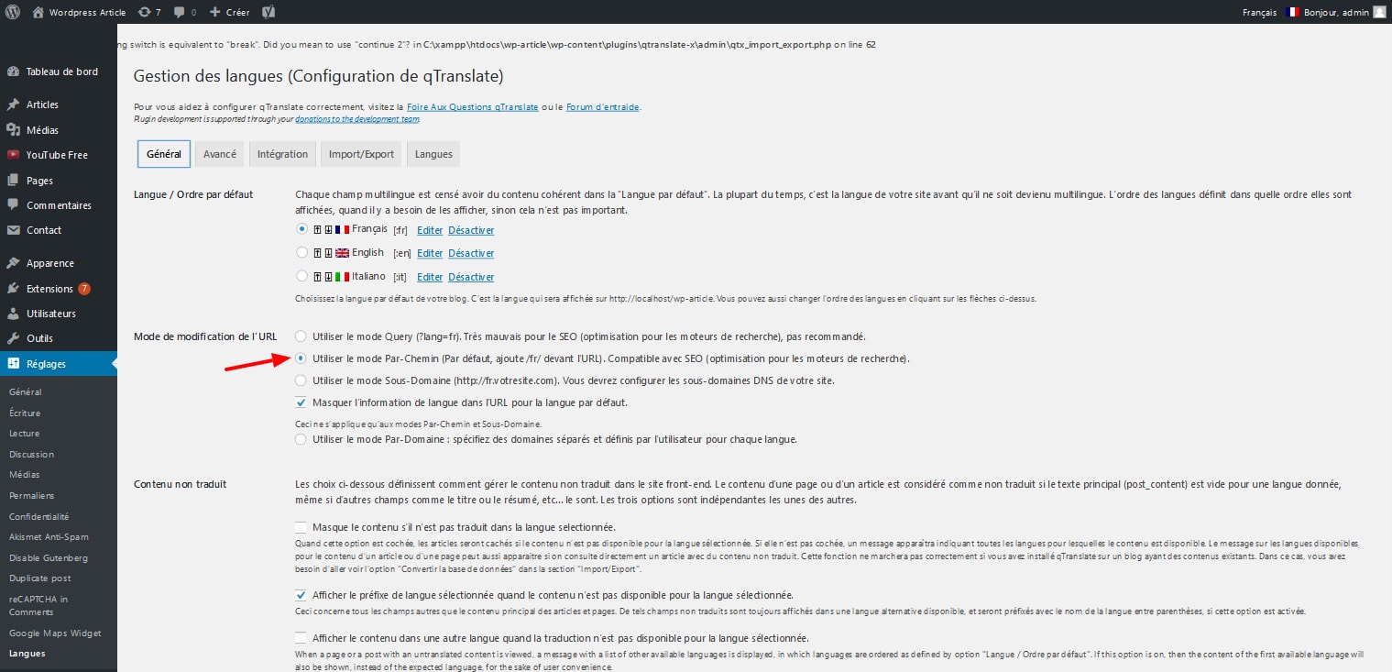Move Français up with the up arrow
Viewport: 1392px width, 672px height.
317,230
